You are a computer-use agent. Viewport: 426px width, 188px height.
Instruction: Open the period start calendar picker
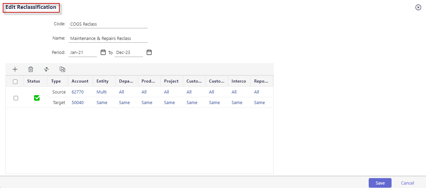(103, 53)
